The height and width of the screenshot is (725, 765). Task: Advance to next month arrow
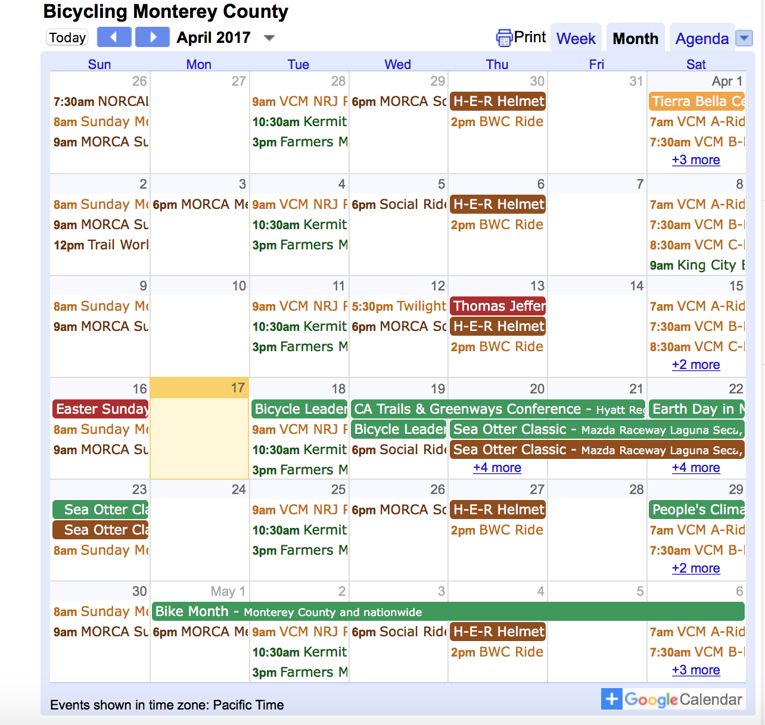pyautogui.click(x=153, y=37)
